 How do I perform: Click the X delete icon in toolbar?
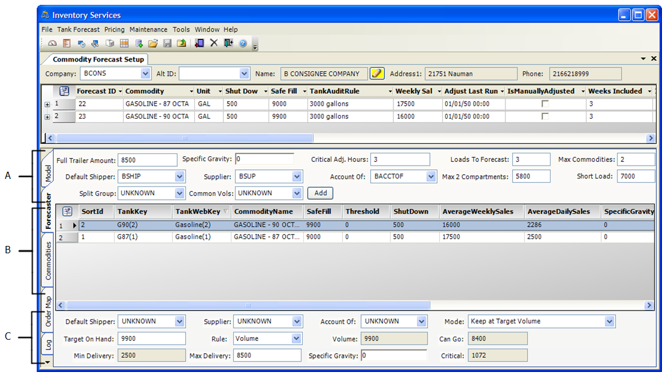(214, 43)
